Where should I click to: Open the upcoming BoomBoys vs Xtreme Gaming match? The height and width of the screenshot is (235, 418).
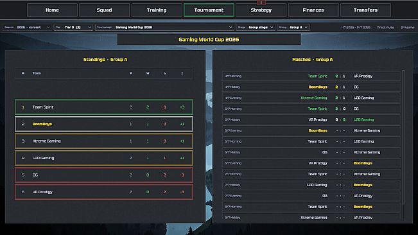click(x=311, y=130)
